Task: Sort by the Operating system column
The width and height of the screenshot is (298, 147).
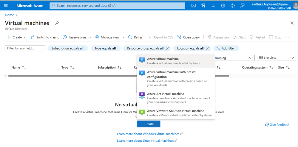Action: click(257, 67)
